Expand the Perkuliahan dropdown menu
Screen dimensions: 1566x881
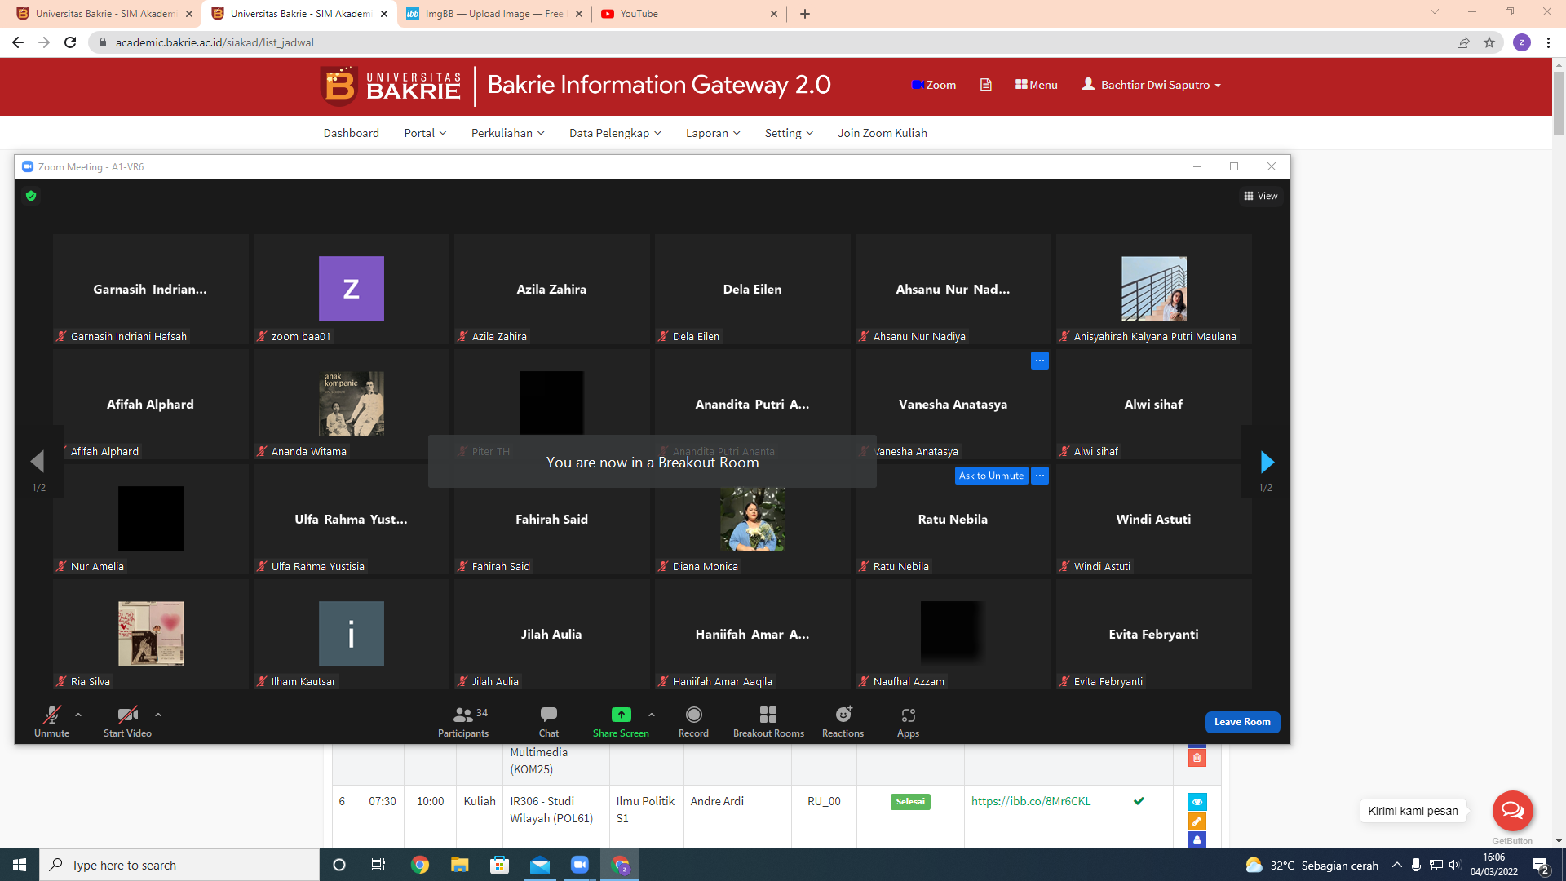point(507,133)
